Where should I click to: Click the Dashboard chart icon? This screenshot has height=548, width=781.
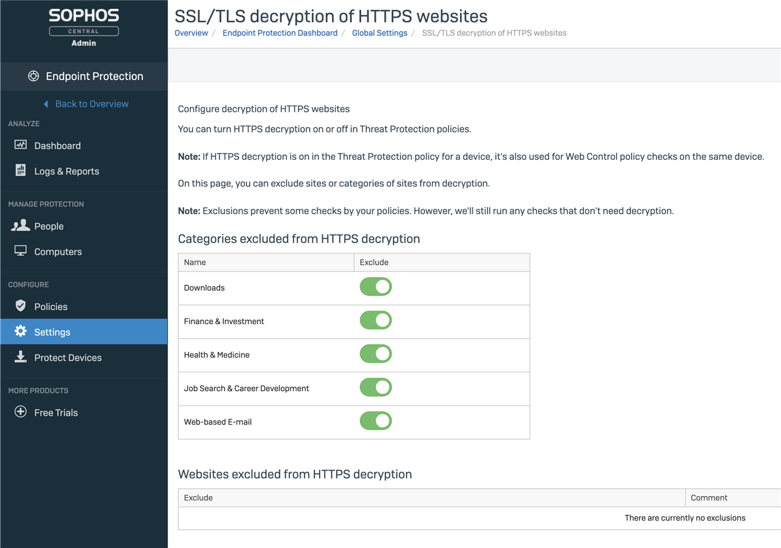(21, 145)
